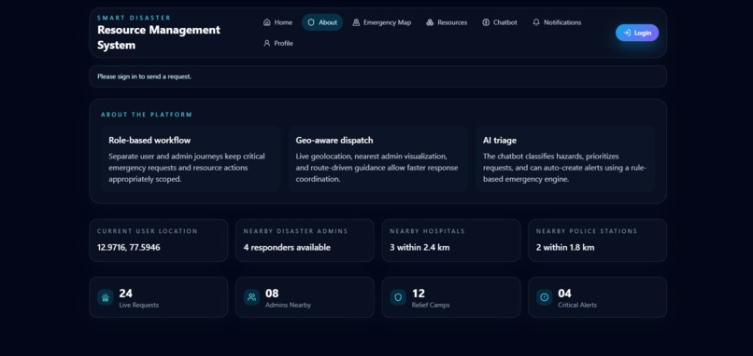Open the Profile page
The width and height of the screenshot is (753, 356).
pos(278,43)
